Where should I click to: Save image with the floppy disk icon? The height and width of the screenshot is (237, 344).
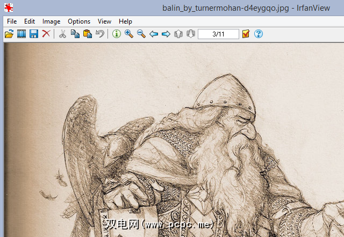(x=34, y=34)
